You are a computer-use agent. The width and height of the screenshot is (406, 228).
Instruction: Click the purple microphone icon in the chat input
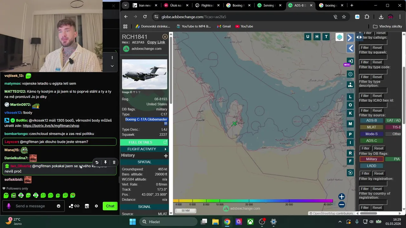(9, 206)
